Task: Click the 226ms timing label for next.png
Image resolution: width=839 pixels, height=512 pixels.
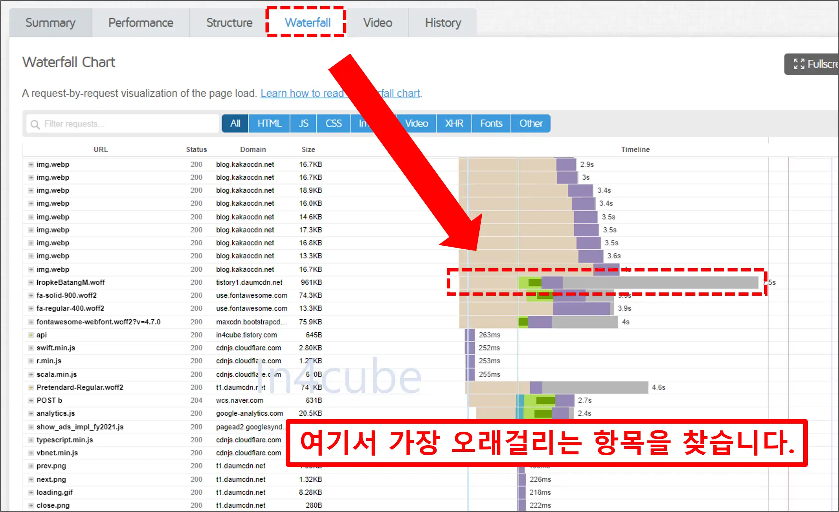Action: click(540, 479)
